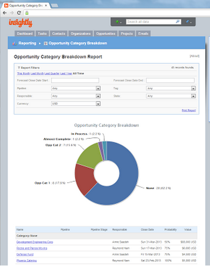The height and width of the screenshot is (266, 210).
Task: Filter by Last Quarter
Action: click(x=52, y=73)
